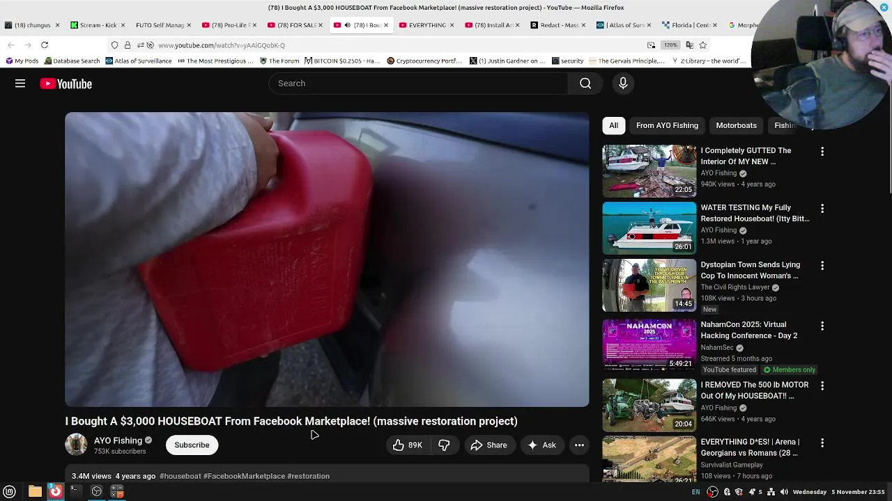This screenshot has height=501, width=892.
Task: Open the REMOVED 500 lb MOTOR thumbnail
Action: pyautogui.click(x=649, y=406)
